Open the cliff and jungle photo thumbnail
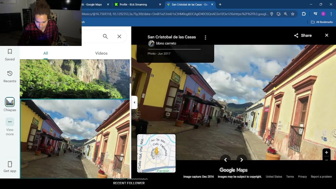 tap(75, 79)
